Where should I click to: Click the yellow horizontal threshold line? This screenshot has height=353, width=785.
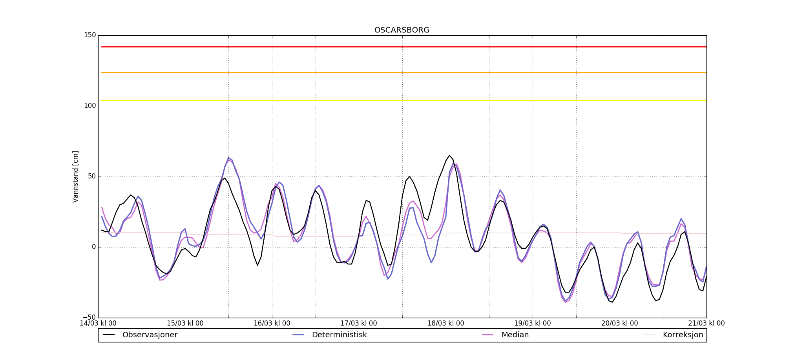(x=402, y=101)
